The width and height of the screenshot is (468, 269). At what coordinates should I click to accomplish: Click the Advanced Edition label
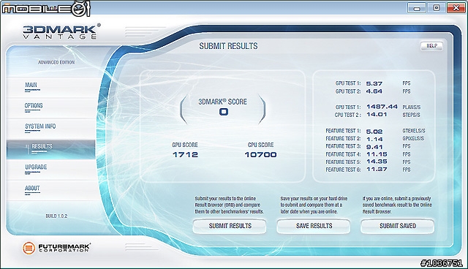(x=56, y=62)
